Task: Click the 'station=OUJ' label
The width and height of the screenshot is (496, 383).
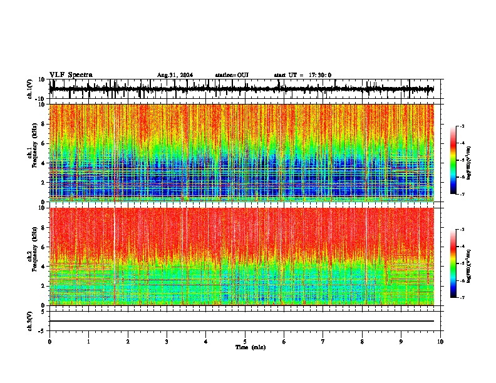Action: pyautogui.click(x=232, y=75)
